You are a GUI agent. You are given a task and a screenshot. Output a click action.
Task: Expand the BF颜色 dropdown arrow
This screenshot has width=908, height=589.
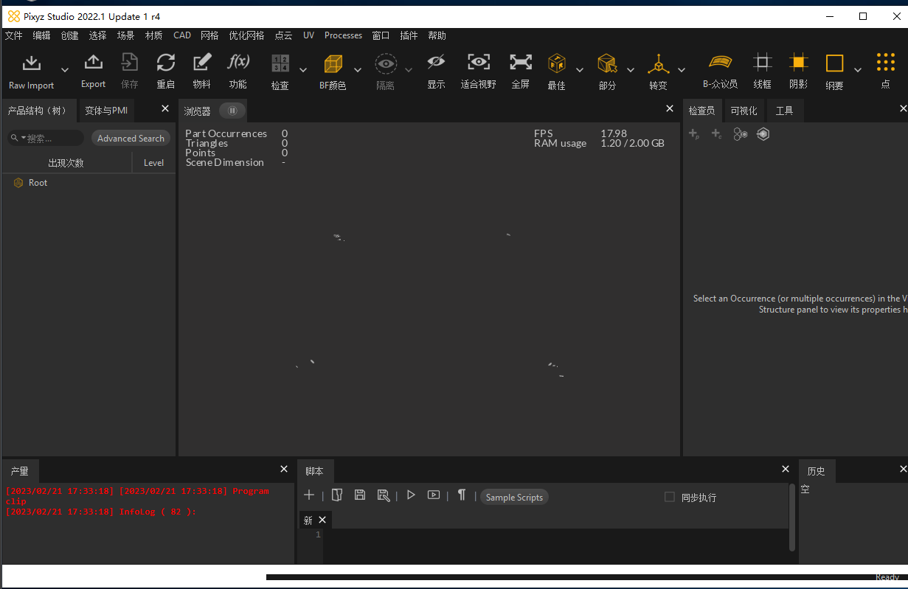pos(358,70)
